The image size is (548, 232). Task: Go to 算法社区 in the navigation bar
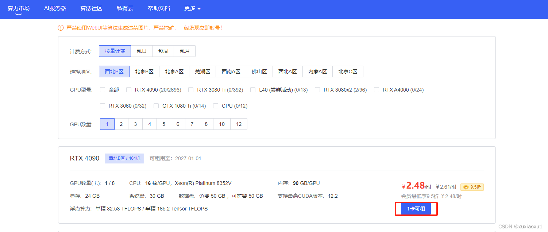tap(91, 8)
